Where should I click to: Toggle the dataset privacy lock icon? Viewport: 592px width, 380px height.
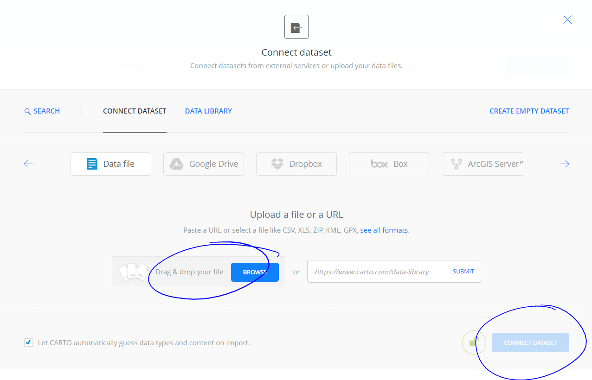coord(474,342)
